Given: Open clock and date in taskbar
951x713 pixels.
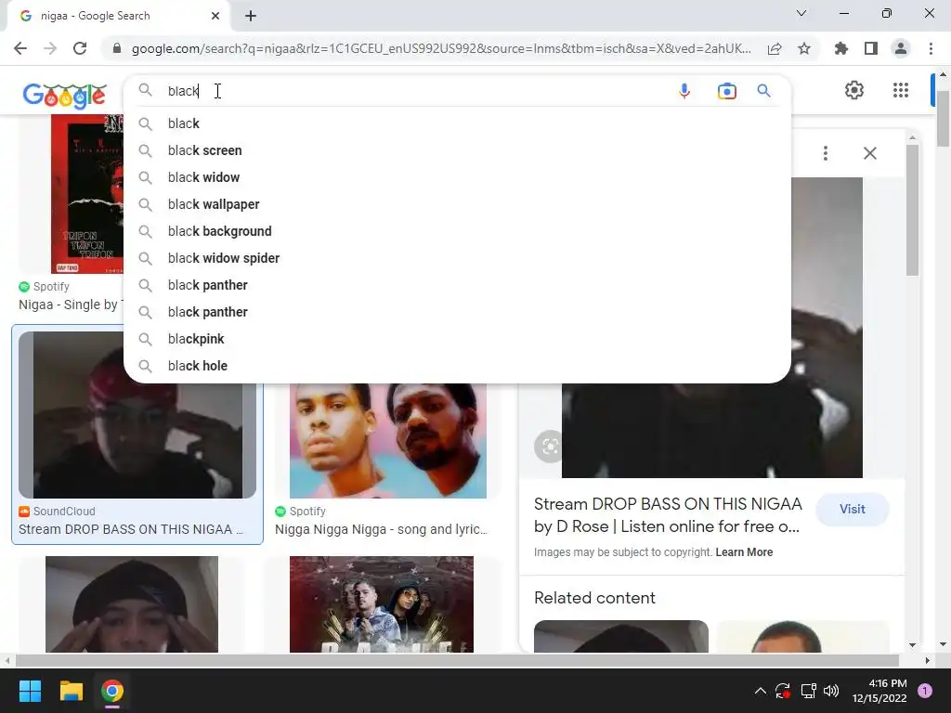Looking at the screenshot, I should click(x=879, y=691).
